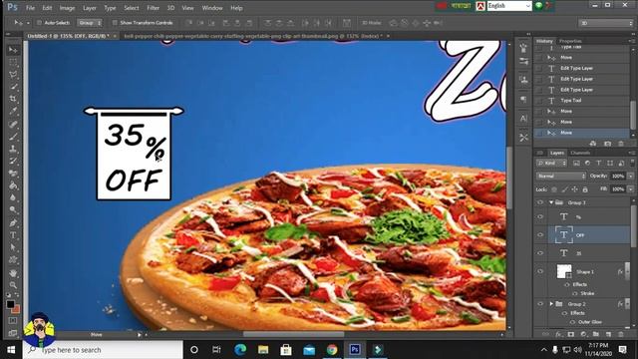The height and width of the screenshot is (359, 638).
Task: Create new snapshot camera icon
Action: pos(607,144)
